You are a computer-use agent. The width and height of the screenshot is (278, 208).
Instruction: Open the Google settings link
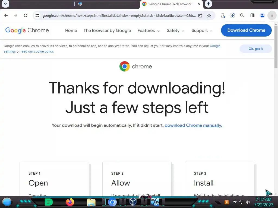215,46
